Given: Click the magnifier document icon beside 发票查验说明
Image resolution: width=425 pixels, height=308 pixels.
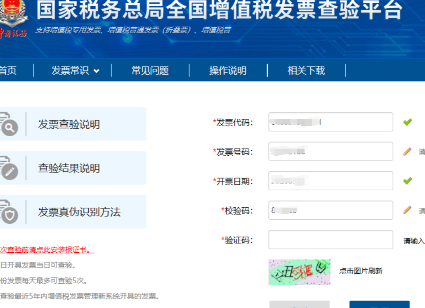Looking at the screenshot, I should tap(9, 124).
